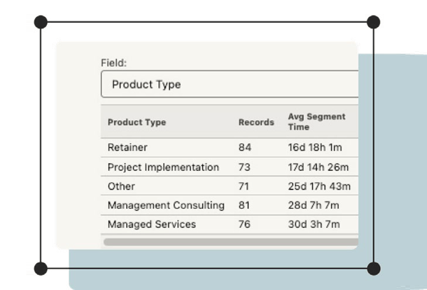The image size is (427, 290).
Task: Click the bottom-left corner selection handle
Action: click(41, 269)
